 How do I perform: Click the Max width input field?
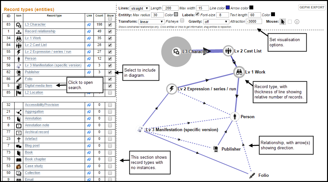(202, 8)
